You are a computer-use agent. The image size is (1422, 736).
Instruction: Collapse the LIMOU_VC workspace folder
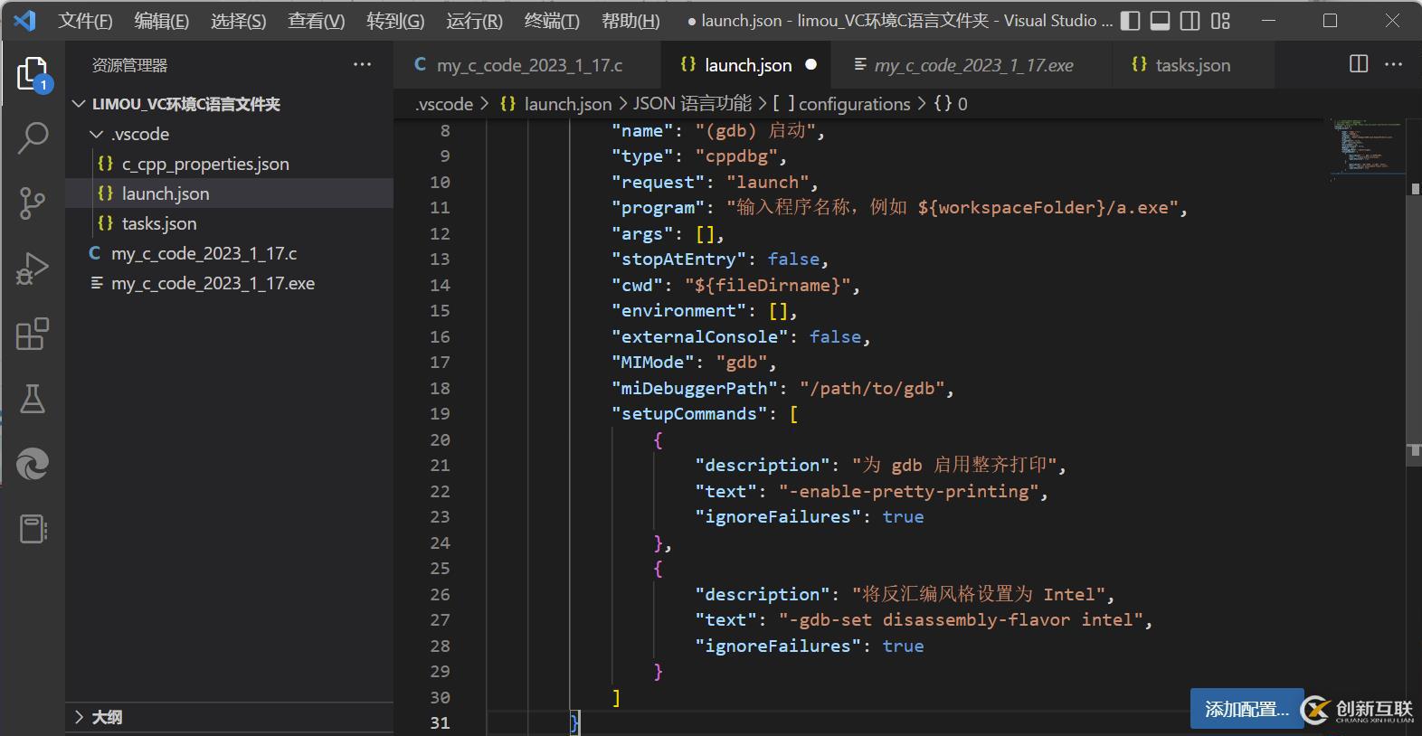80,104
